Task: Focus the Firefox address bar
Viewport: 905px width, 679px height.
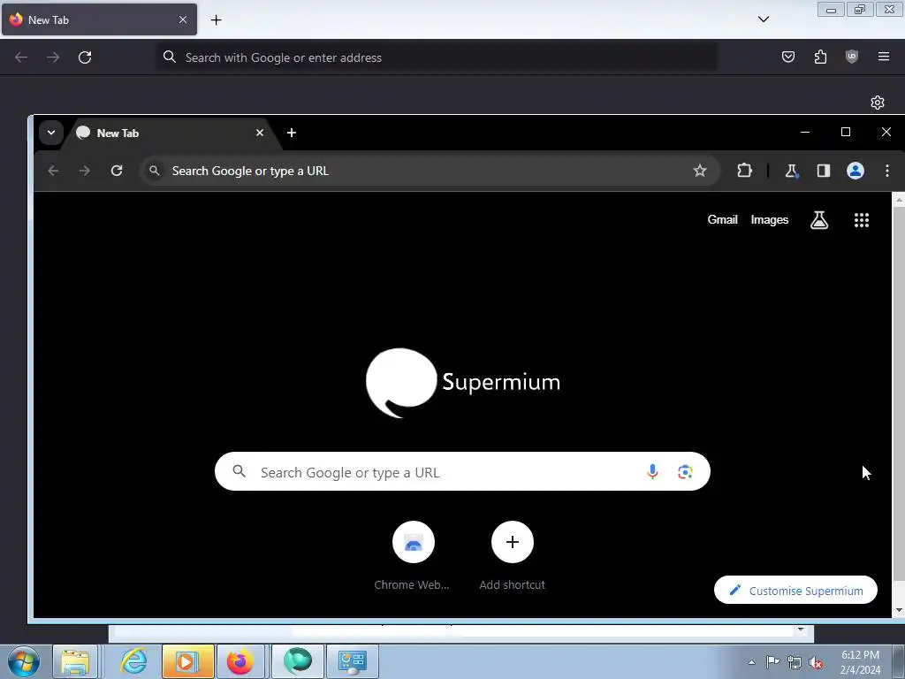Action: 437,57
